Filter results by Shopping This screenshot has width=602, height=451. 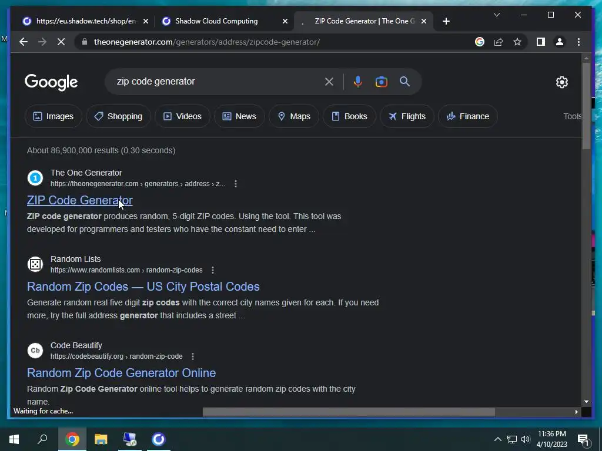click(x=118, y=116)
